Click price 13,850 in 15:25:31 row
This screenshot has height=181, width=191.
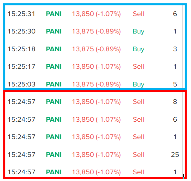pyautogui.click(x=83, y=14)
